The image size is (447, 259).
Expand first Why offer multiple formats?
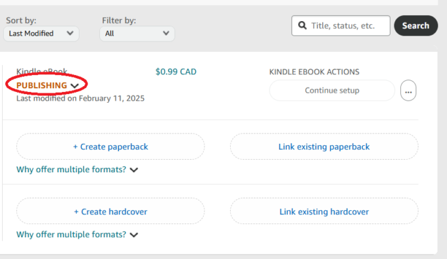[x=71, y=170]
